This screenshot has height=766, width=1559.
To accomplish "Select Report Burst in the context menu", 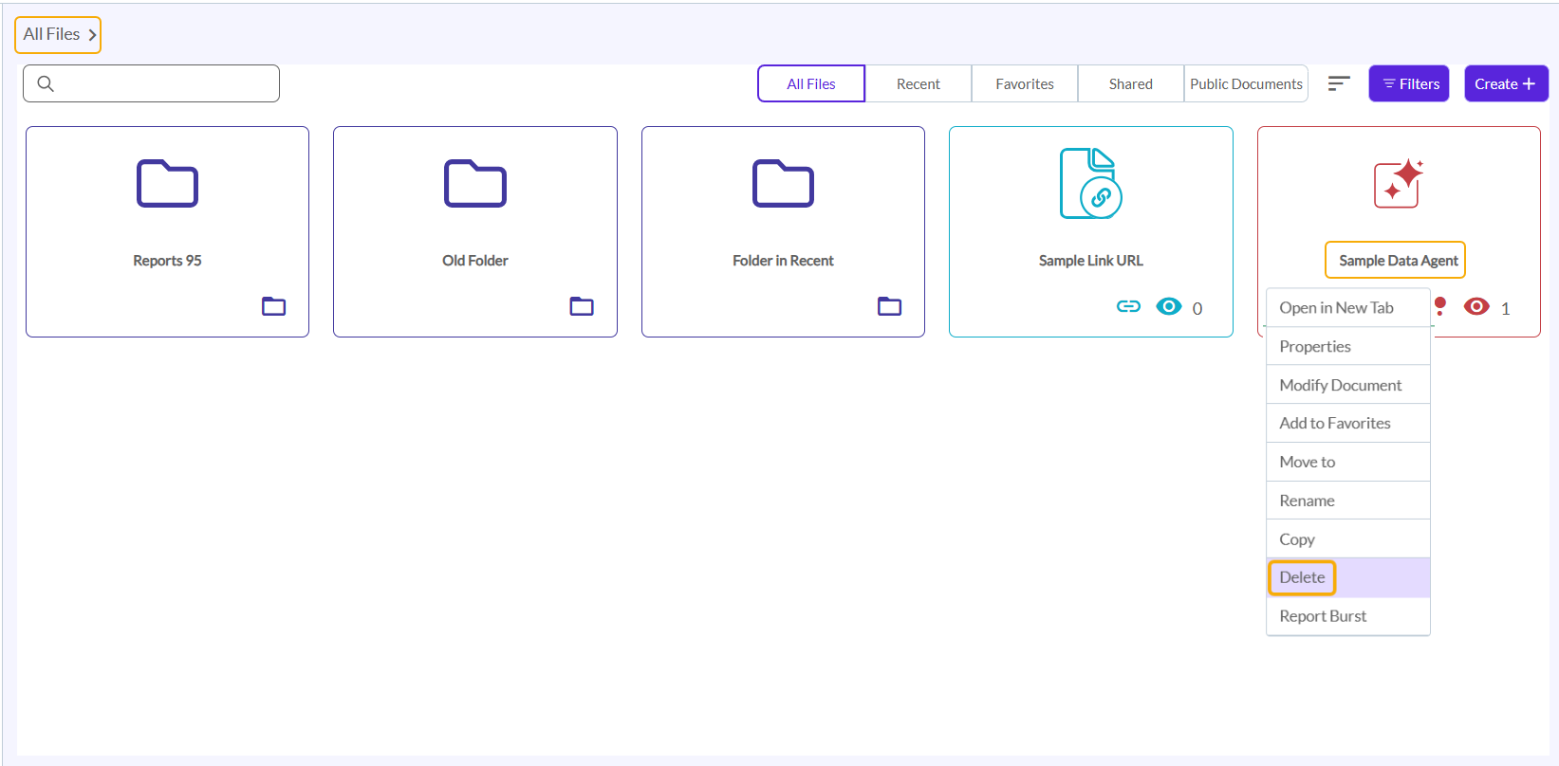I will pos(1323,616).
